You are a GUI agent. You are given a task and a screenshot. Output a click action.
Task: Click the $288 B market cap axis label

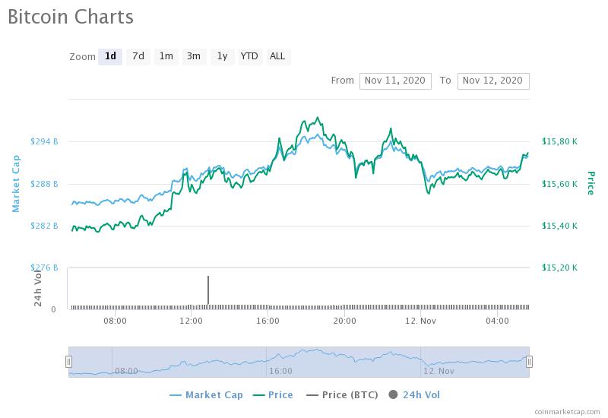click(x=44, y=184)
